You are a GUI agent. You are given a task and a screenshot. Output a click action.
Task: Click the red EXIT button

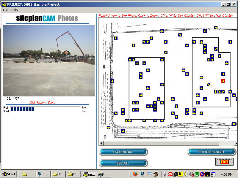[x=224, y=162]
